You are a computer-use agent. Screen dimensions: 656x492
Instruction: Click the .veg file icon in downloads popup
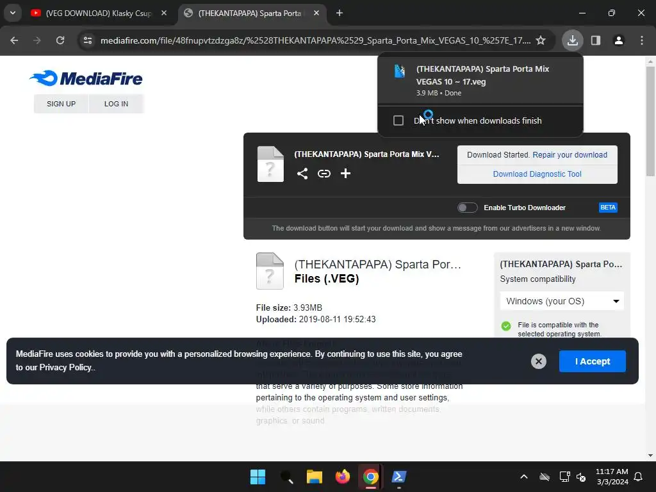tap(400, 71)
